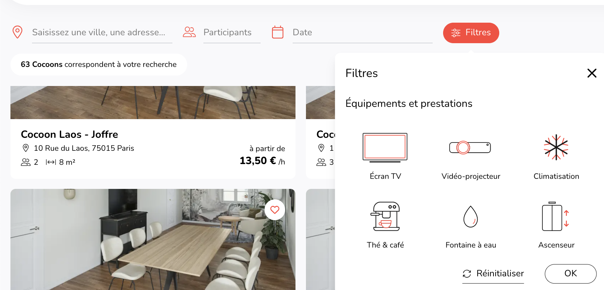The width and height of the screenshot is (604, 290).
Task: Confirm filters with the OK button
Action: click(x=571, y=273)
